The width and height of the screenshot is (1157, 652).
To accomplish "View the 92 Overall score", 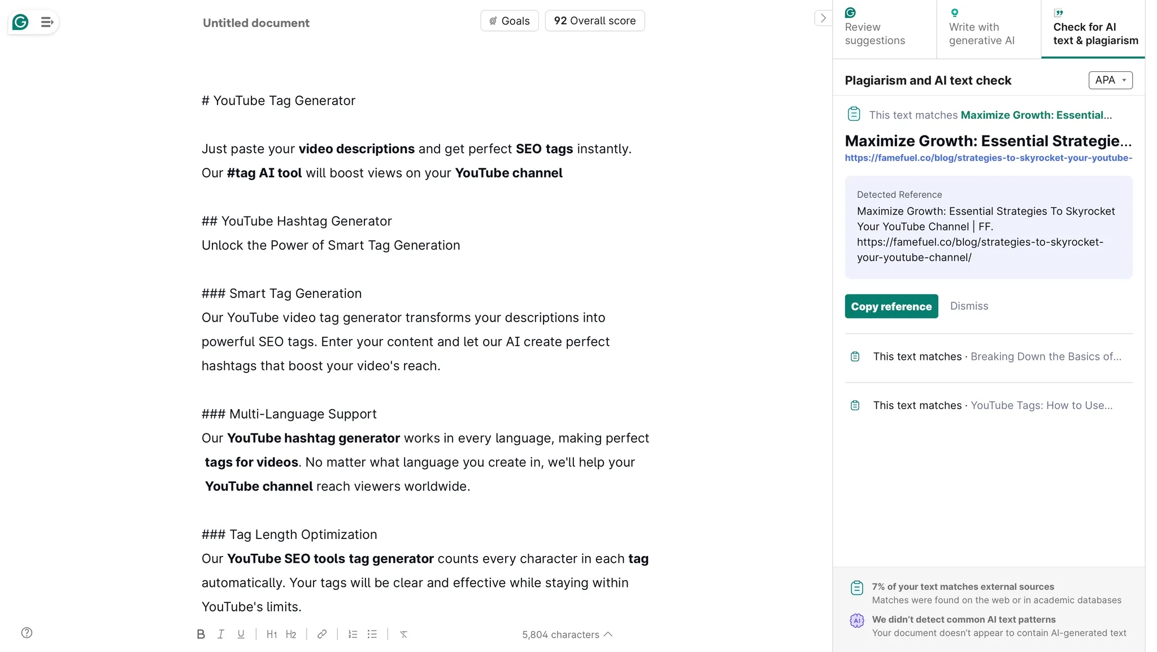I will click(595, 21).
